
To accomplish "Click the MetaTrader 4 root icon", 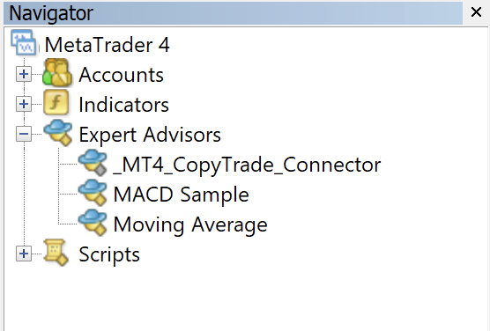I will [x=24, y=43].
